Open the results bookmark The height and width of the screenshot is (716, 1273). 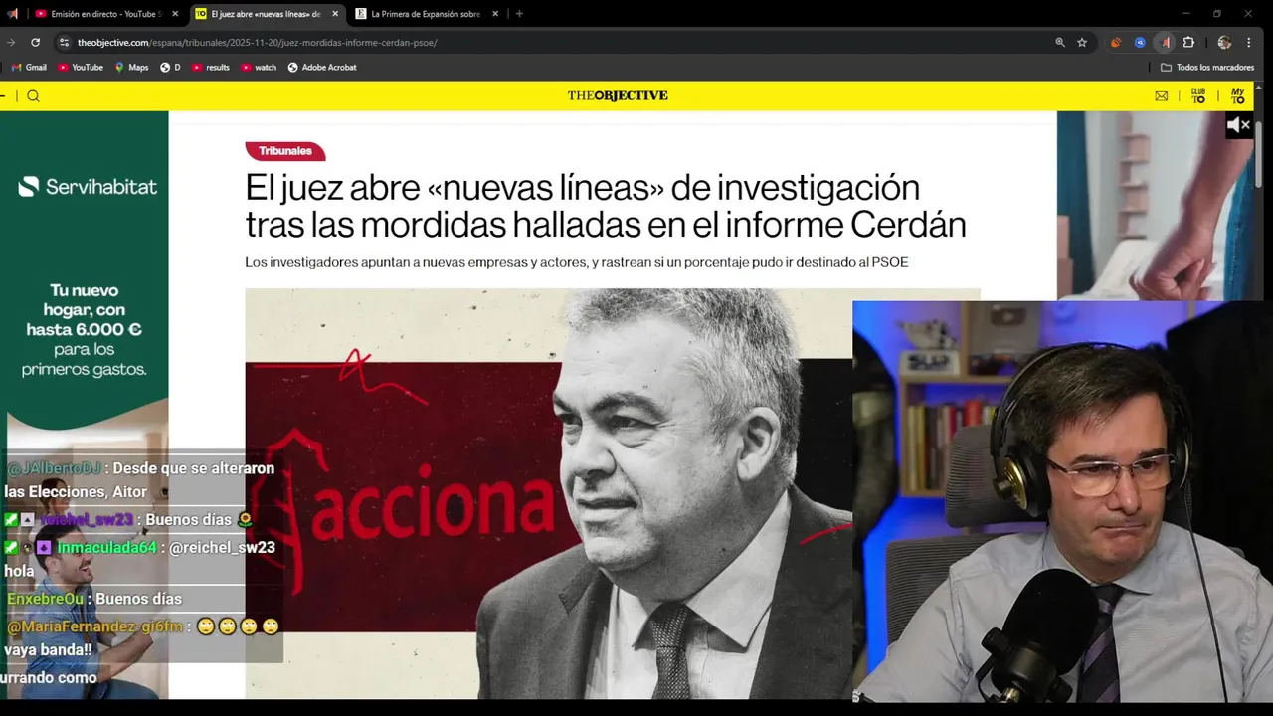(x=210, y=68)
